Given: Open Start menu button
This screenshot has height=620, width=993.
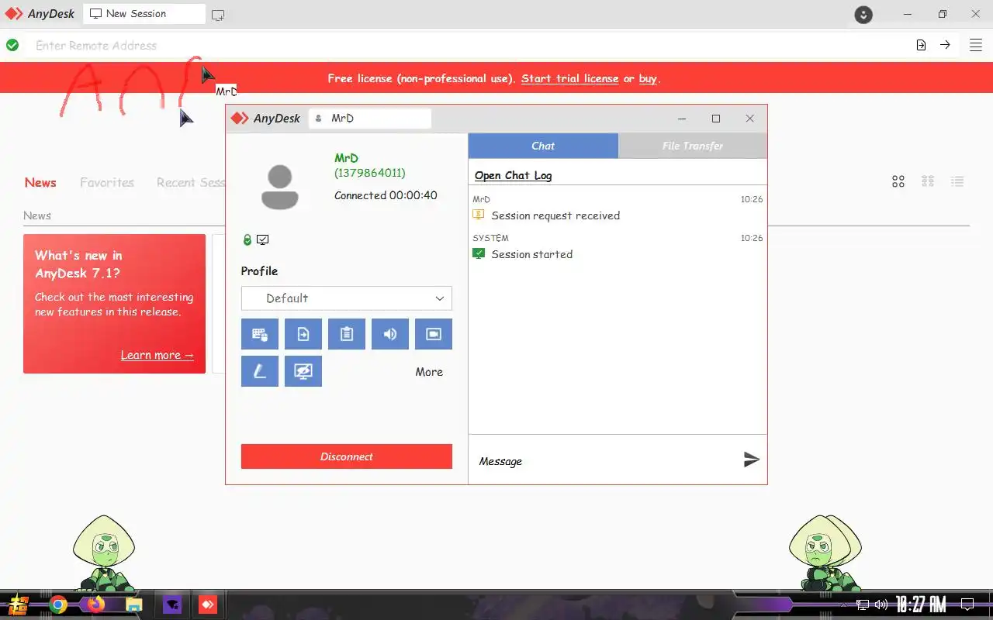Looking at the screenshot, I should tap(19, 604).
